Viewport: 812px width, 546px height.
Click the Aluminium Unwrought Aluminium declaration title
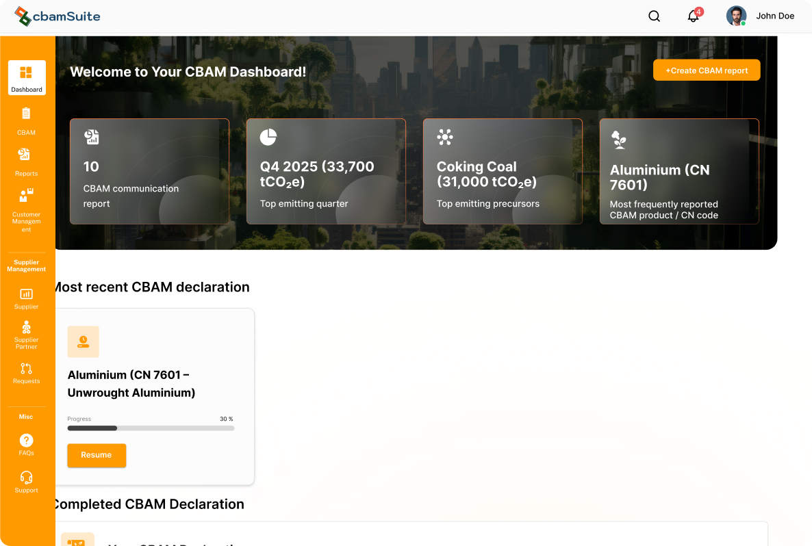[131, 383]
